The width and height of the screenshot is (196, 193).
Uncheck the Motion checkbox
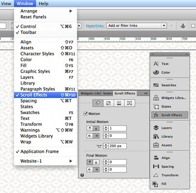85,114
